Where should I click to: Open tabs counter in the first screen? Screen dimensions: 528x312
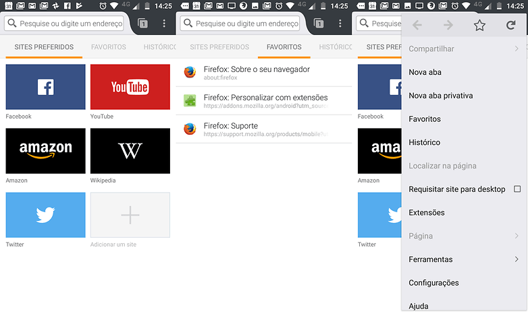pyautogui.click(x=142, y=24)
